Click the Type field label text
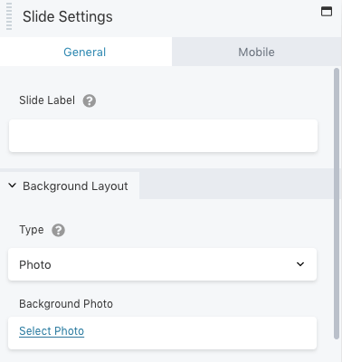342x362 pixels. pyautogui.click(x=32, y=230)
